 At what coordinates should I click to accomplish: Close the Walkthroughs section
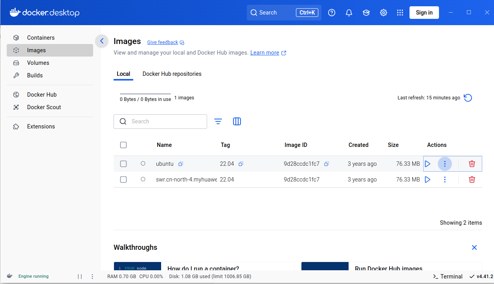pyautogui.click(x=474, y=247)
